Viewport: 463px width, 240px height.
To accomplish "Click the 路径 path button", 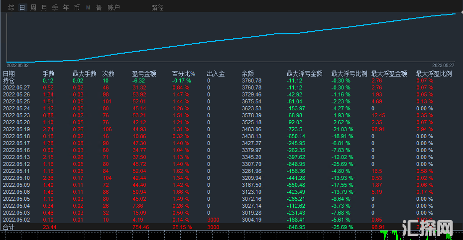I will pyautogui.click(x=157, y=7).
